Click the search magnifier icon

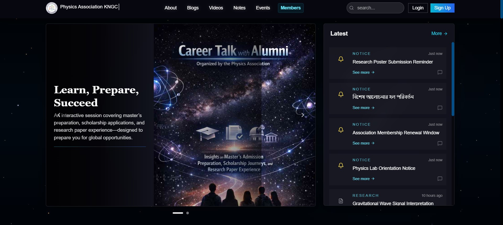352,8
